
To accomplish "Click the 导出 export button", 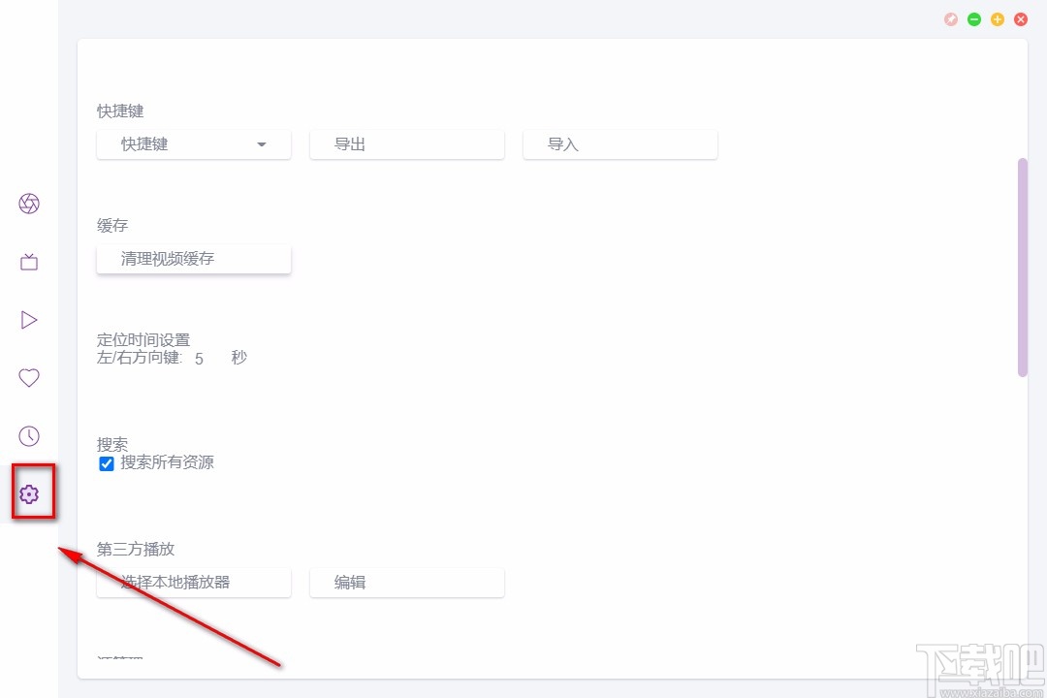I will pos(406,143).
